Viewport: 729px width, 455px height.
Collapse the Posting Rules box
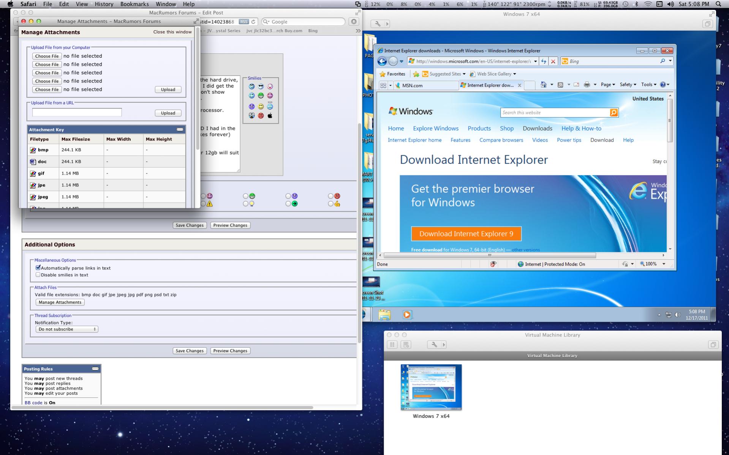(x=95, y=368)
